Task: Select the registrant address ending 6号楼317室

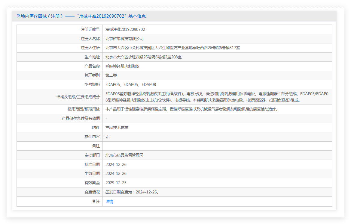Action: [172, 48]
